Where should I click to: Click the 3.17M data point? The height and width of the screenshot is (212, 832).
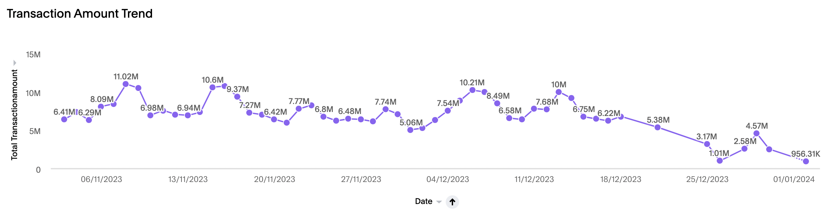(x=707, y=144)
